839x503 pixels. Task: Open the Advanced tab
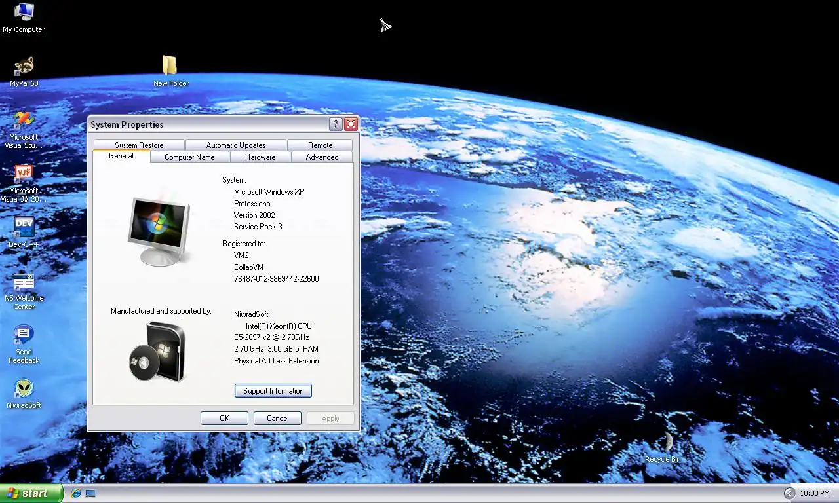point(322,157)
